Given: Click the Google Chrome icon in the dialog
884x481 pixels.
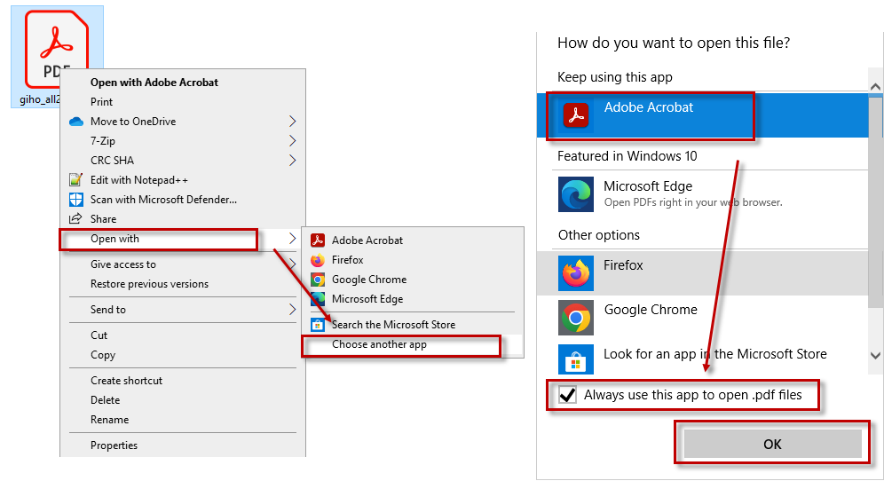Looking at the screenshot, I should pos(576,318).
